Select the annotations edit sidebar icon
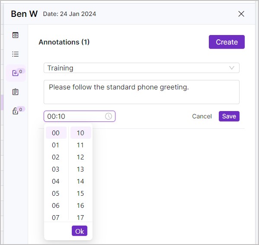 pyautogui.click(x=16, y=73)
